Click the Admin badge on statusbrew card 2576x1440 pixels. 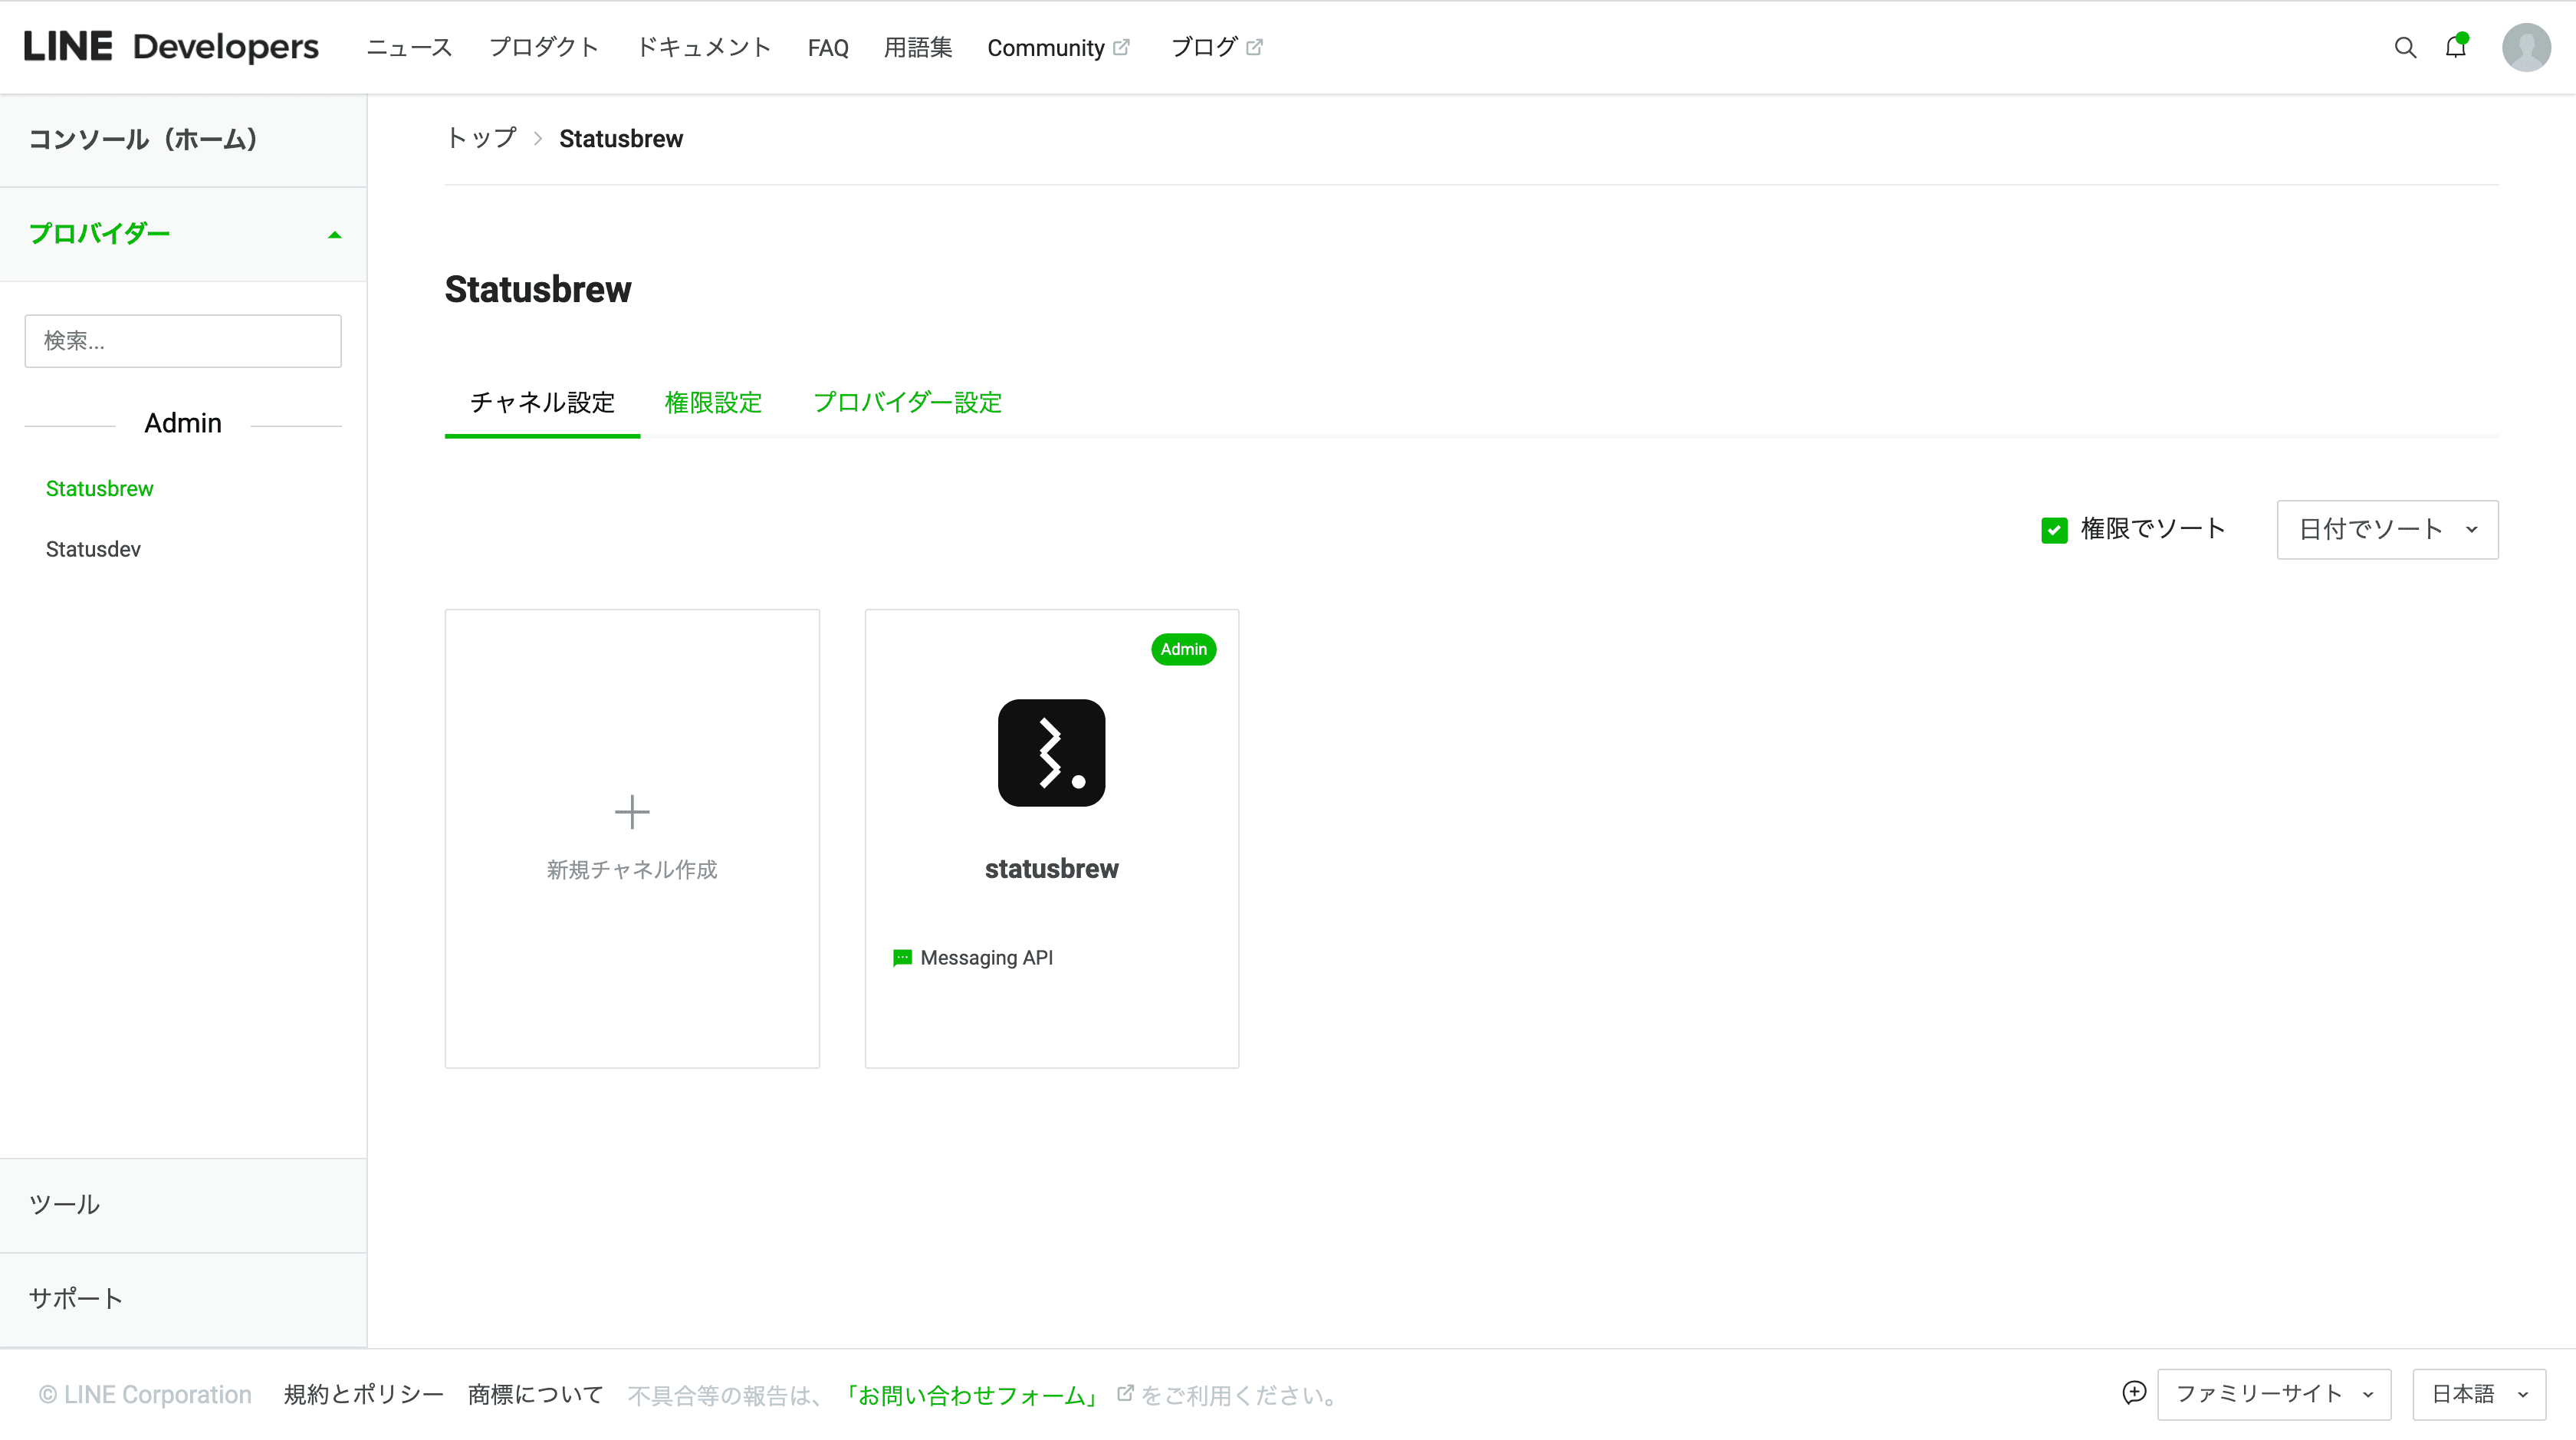[x=1183, y=649]
